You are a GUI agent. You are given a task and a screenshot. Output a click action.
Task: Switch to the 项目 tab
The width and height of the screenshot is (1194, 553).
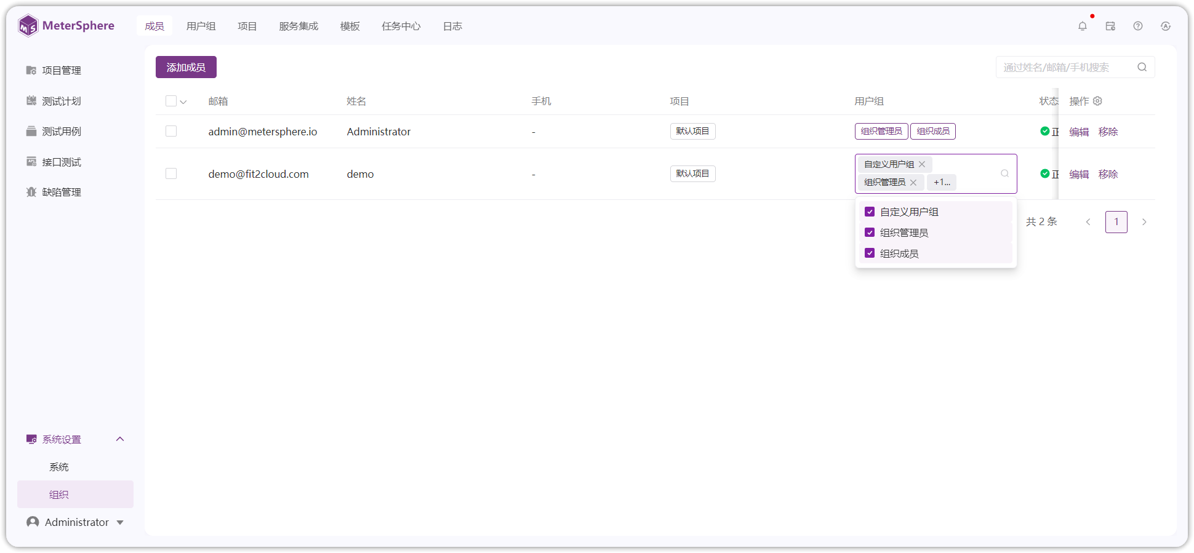(247, 26)
